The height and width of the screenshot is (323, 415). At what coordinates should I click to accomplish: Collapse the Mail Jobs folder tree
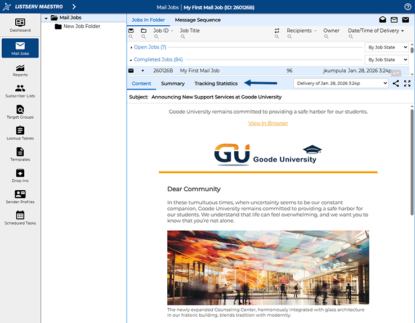tap(46, 17)
